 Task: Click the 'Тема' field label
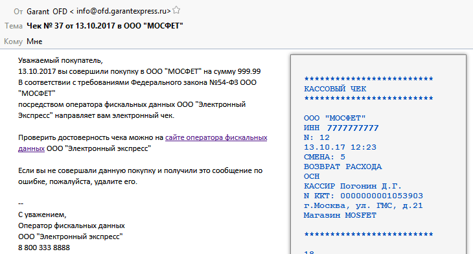point(14,26)
